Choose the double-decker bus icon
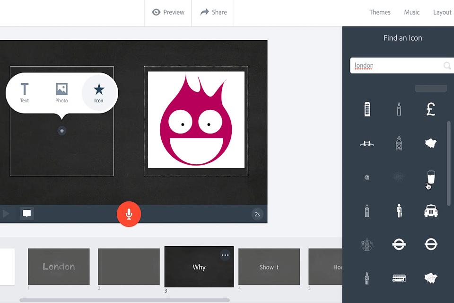Viewport: 454px width, 303px height. tap(399, 278)
